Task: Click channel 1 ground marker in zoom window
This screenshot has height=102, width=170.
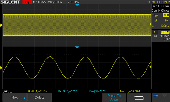Action: 1,68
